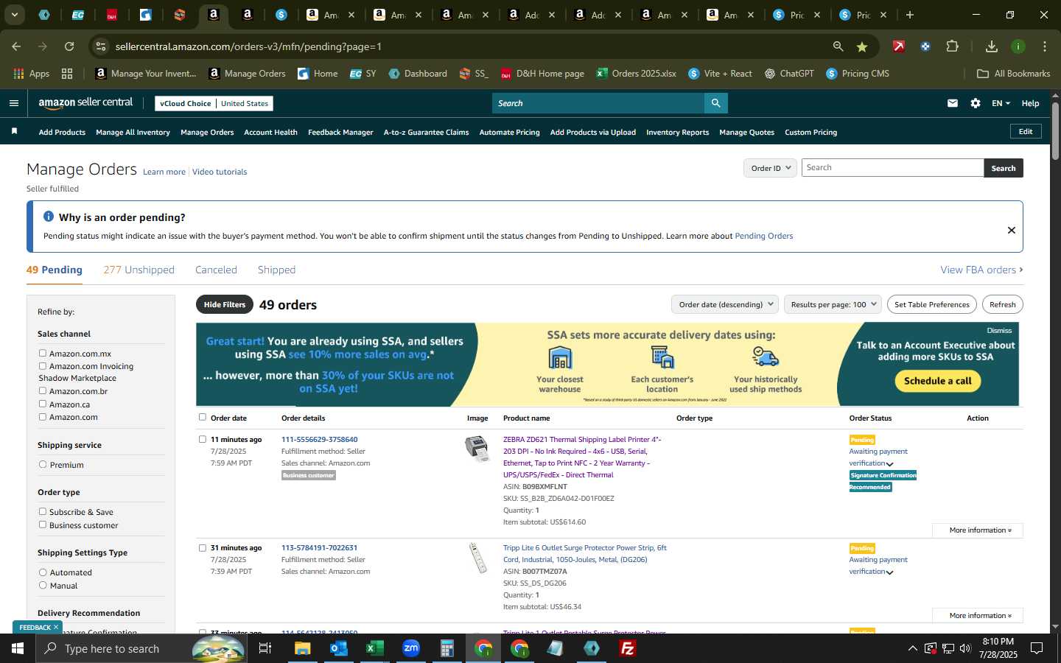Click the red arrow extension icon

click(899, 46)
